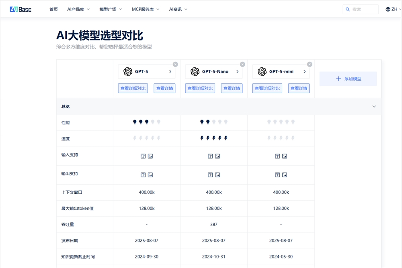This screenshot has width=402, height=268.
Task: Click the image icon under GPT-5-Nano 输出支持
Action: [217, 175]
